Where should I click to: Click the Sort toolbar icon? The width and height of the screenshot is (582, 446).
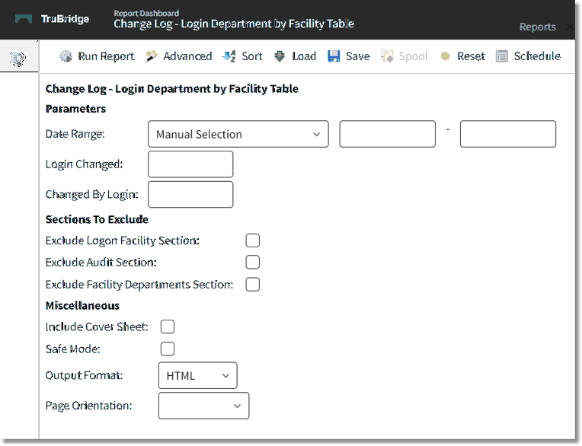[x=229, y=56]
